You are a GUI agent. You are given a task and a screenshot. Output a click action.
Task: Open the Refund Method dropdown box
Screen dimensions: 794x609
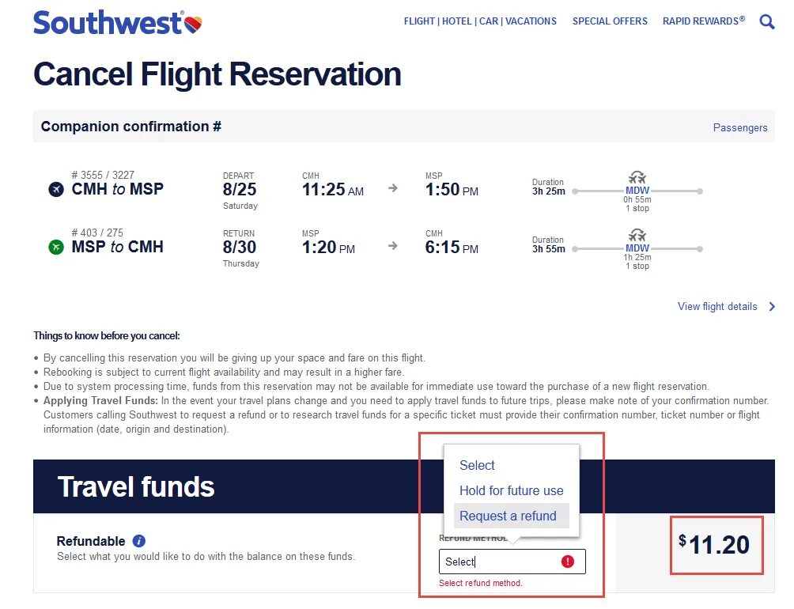click(512, 562)
